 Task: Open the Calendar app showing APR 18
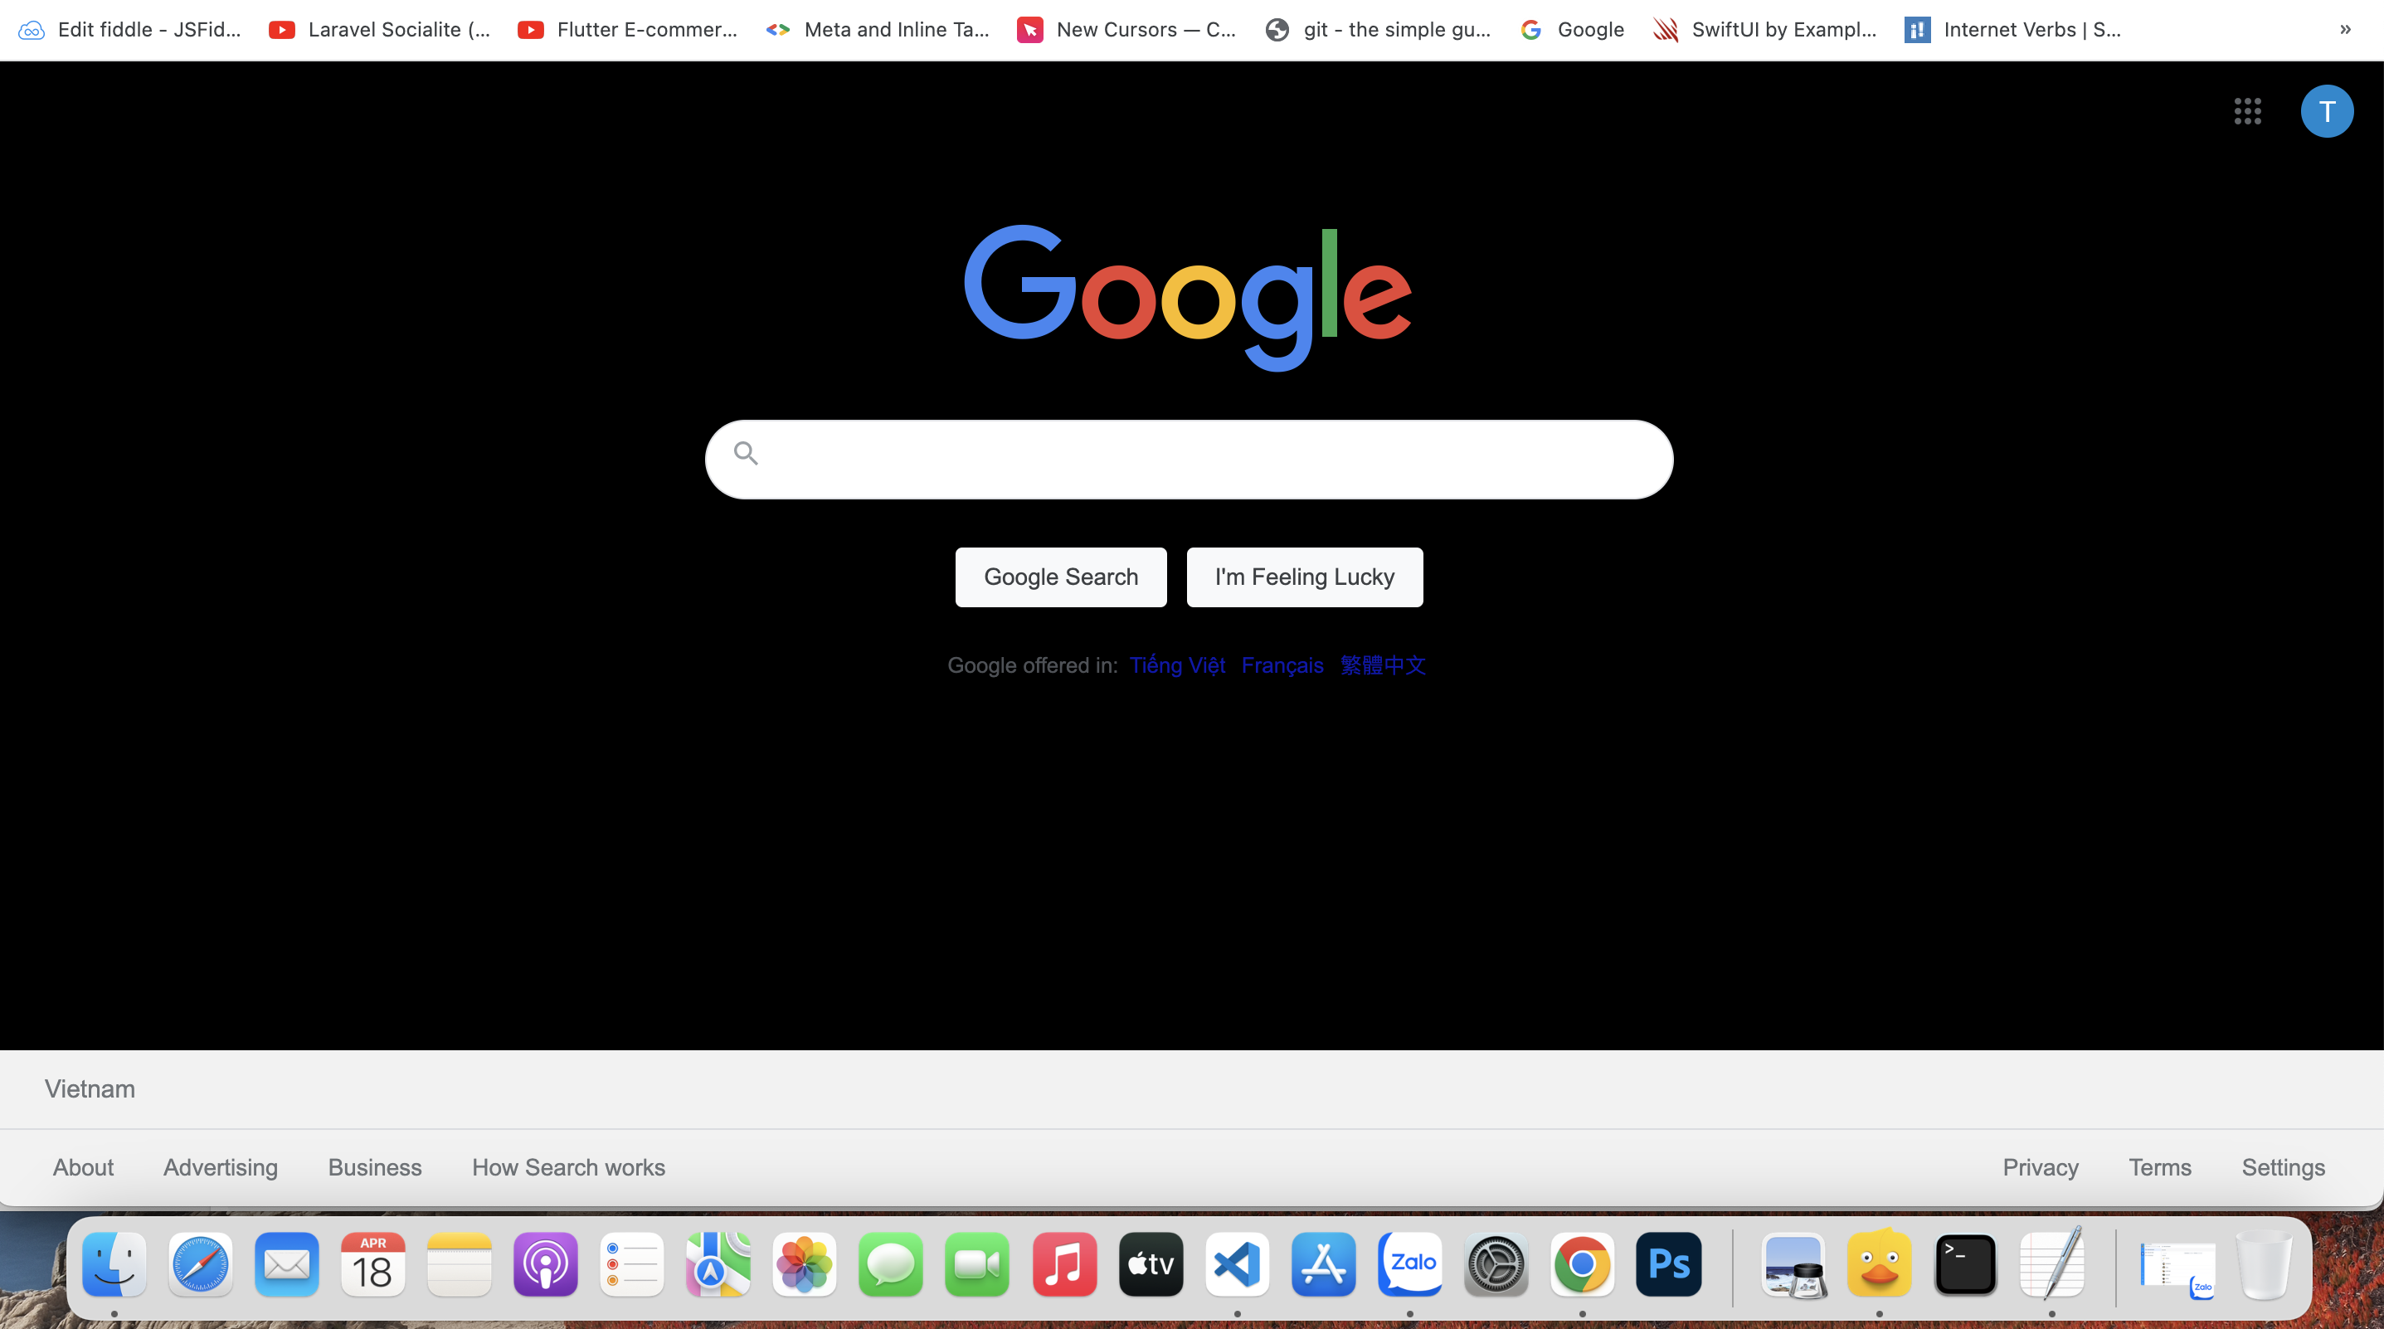tap(373, 1263)
